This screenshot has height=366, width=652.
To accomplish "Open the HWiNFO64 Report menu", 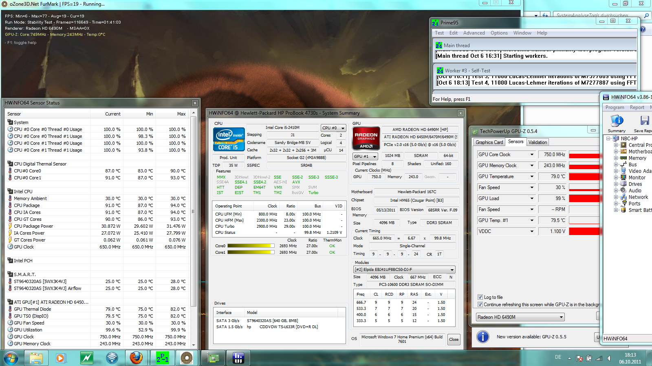I will [x=637, y=107].
